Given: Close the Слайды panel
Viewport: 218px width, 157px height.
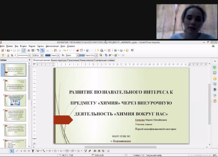Looking at the screenshot, I should 30,60.
